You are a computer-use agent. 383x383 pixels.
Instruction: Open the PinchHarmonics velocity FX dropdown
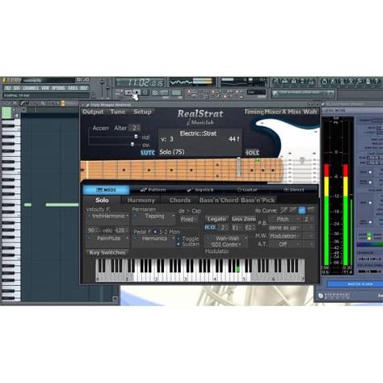pyautogui.click(x=110, y=217)
